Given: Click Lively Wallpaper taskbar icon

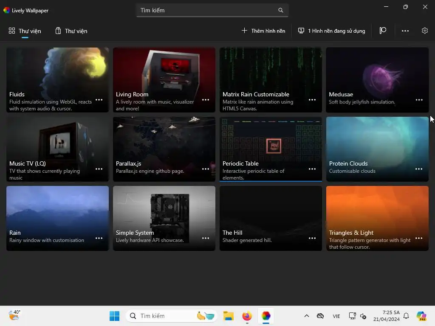Looking at the screenshot, I should 266,316.
